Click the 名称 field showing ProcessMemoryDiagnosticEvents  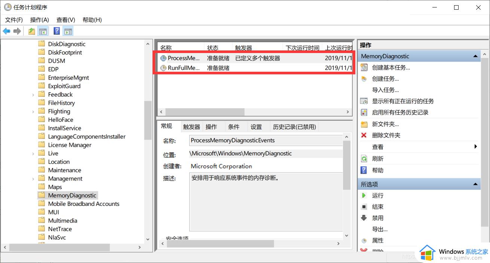click(266, 140)
